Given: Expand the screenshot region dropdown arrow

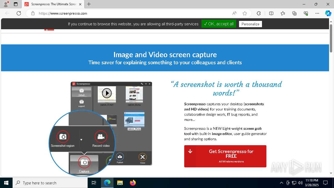Looking at the screenshot, I should coord(81,140).
